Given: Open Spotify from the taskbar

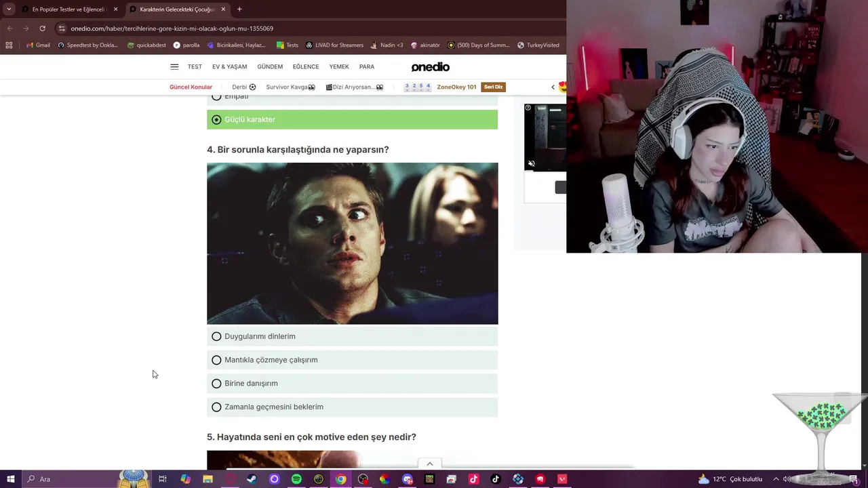Looking at the screenshot, I should click(x=296, y=479).
